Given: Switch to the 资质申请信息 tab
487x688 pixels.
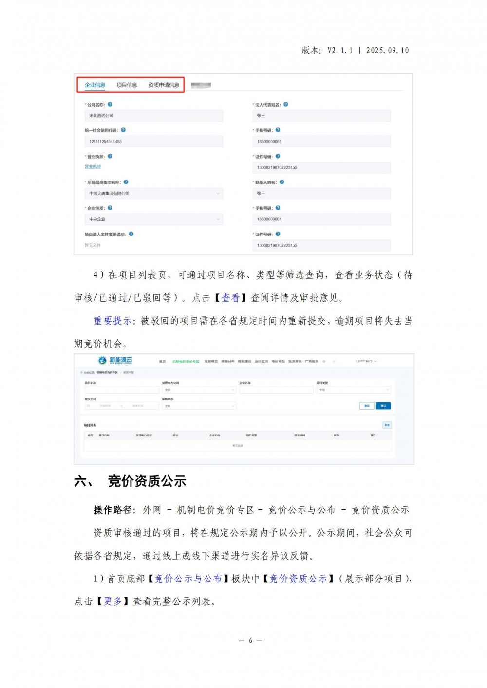Looking at the screenshot, I should click(x=164, y=85).
